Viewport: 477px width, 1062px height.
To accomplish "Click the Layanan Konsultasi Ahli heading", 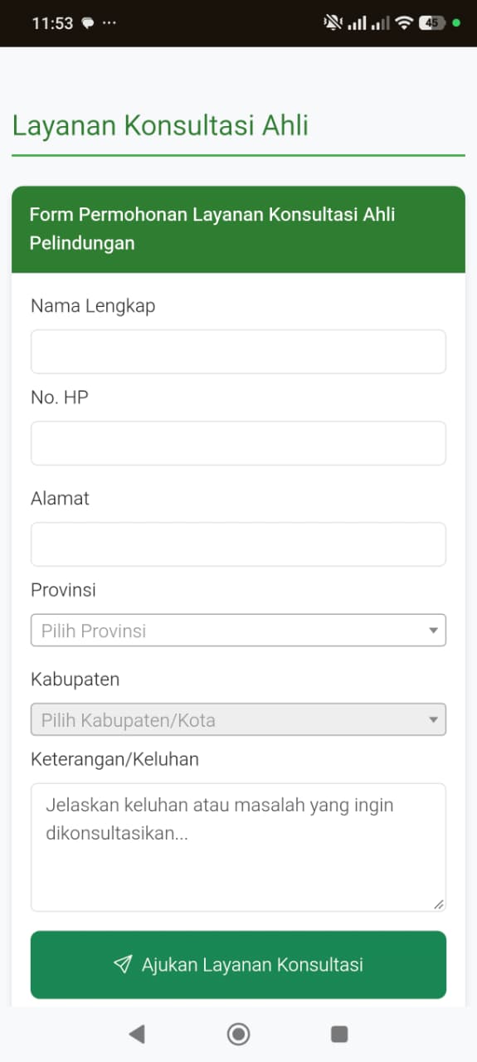I will point(160,125).
